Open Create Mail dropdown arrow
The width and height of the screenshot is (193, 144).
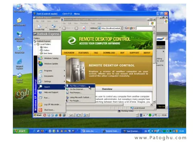[x=46, y=27]
